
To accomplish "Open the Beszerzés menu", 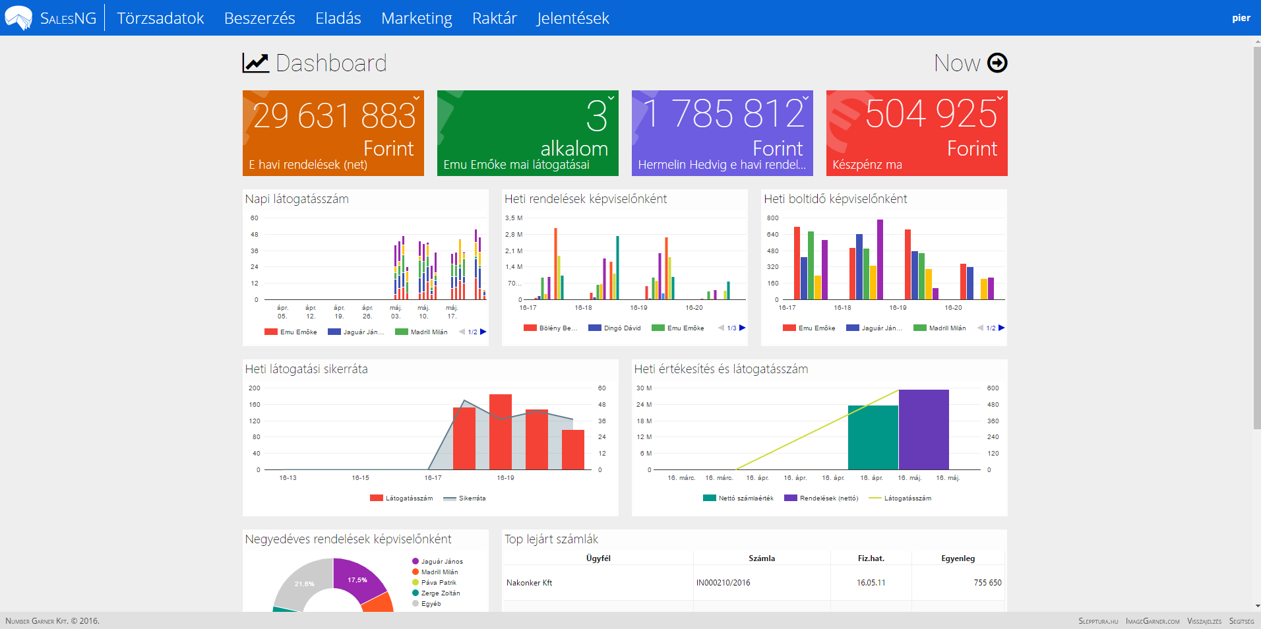I will click(x=260, y=18).
